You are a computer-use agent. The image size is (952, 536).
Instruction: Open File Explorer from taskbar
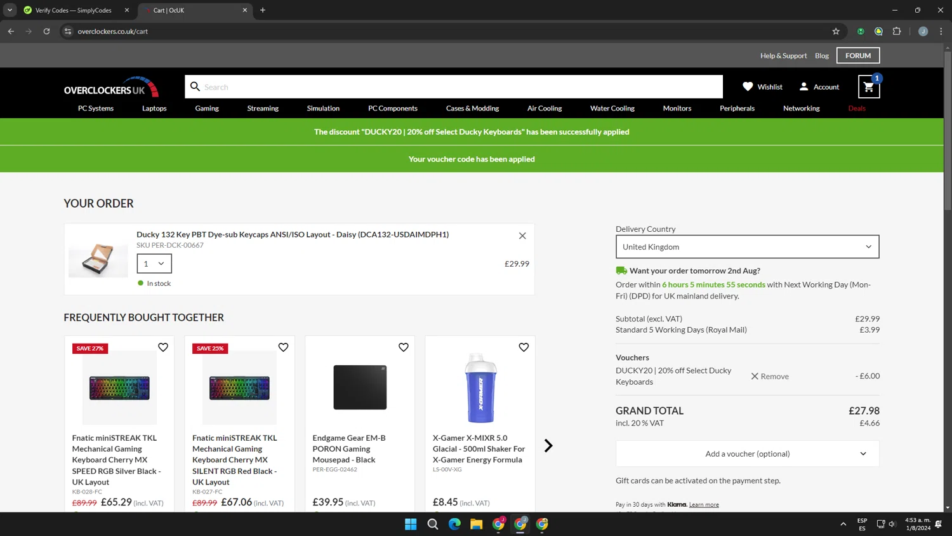[x=477, y=524]
